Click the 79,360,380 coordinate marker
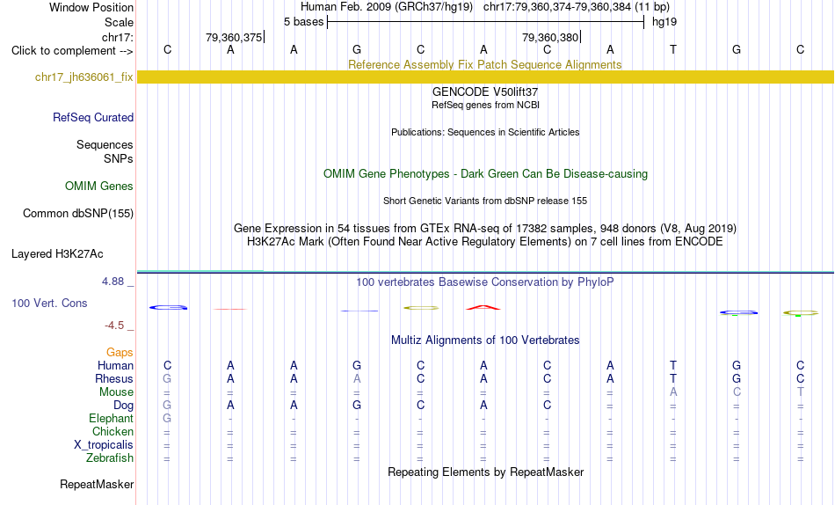This screenshot has height=505, width=835. coord(551,37)
